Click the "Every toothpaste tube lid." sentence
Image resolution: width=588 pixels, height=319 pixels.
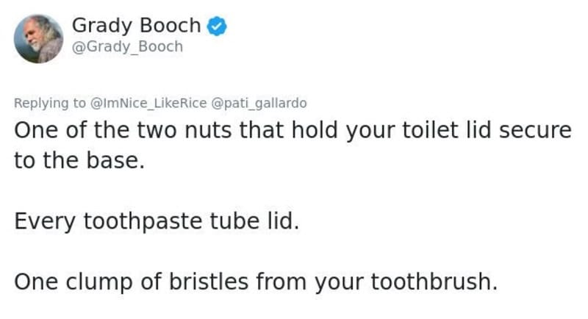point(157,221)
